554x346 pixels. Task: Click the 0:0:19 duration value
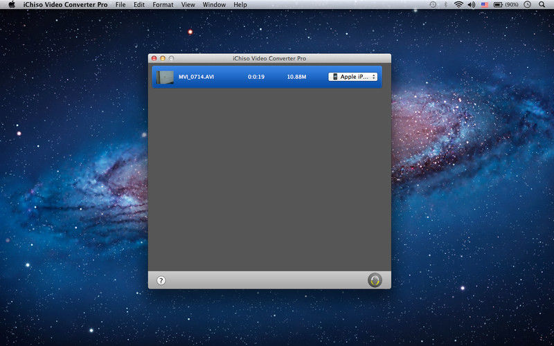coord(256,77)
